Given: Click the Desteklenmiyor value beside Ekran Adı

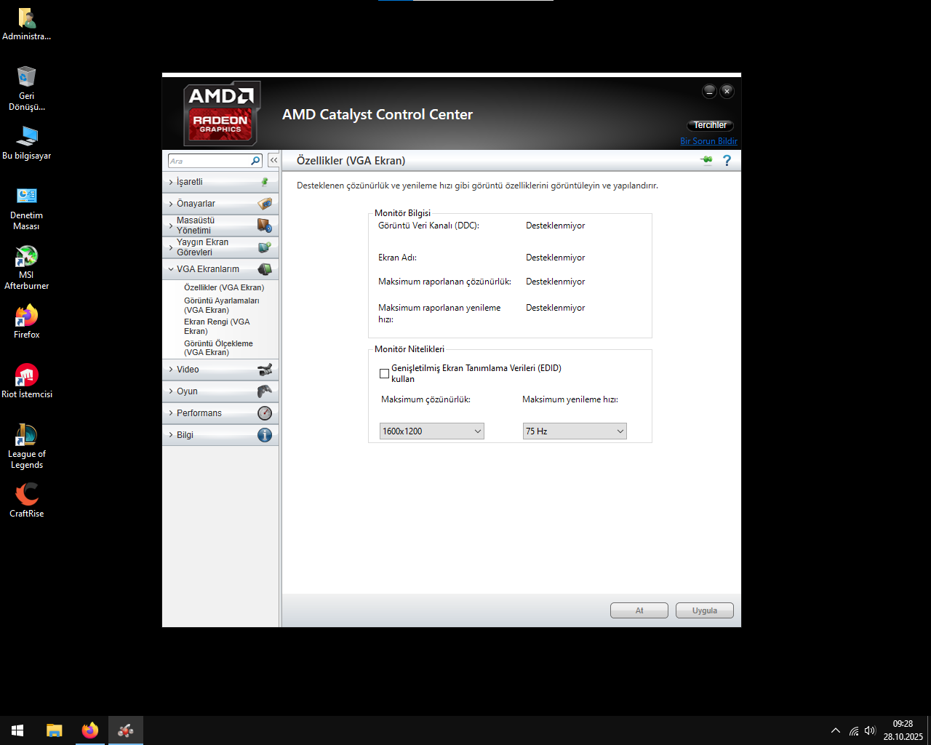Looking at the screenshot, I should 556,258.
